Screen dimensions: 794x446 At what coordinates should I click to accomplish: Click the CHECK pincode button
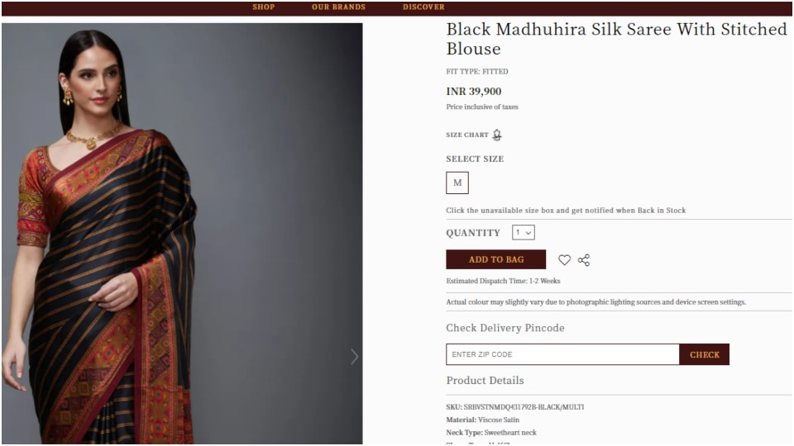point(704,354)
